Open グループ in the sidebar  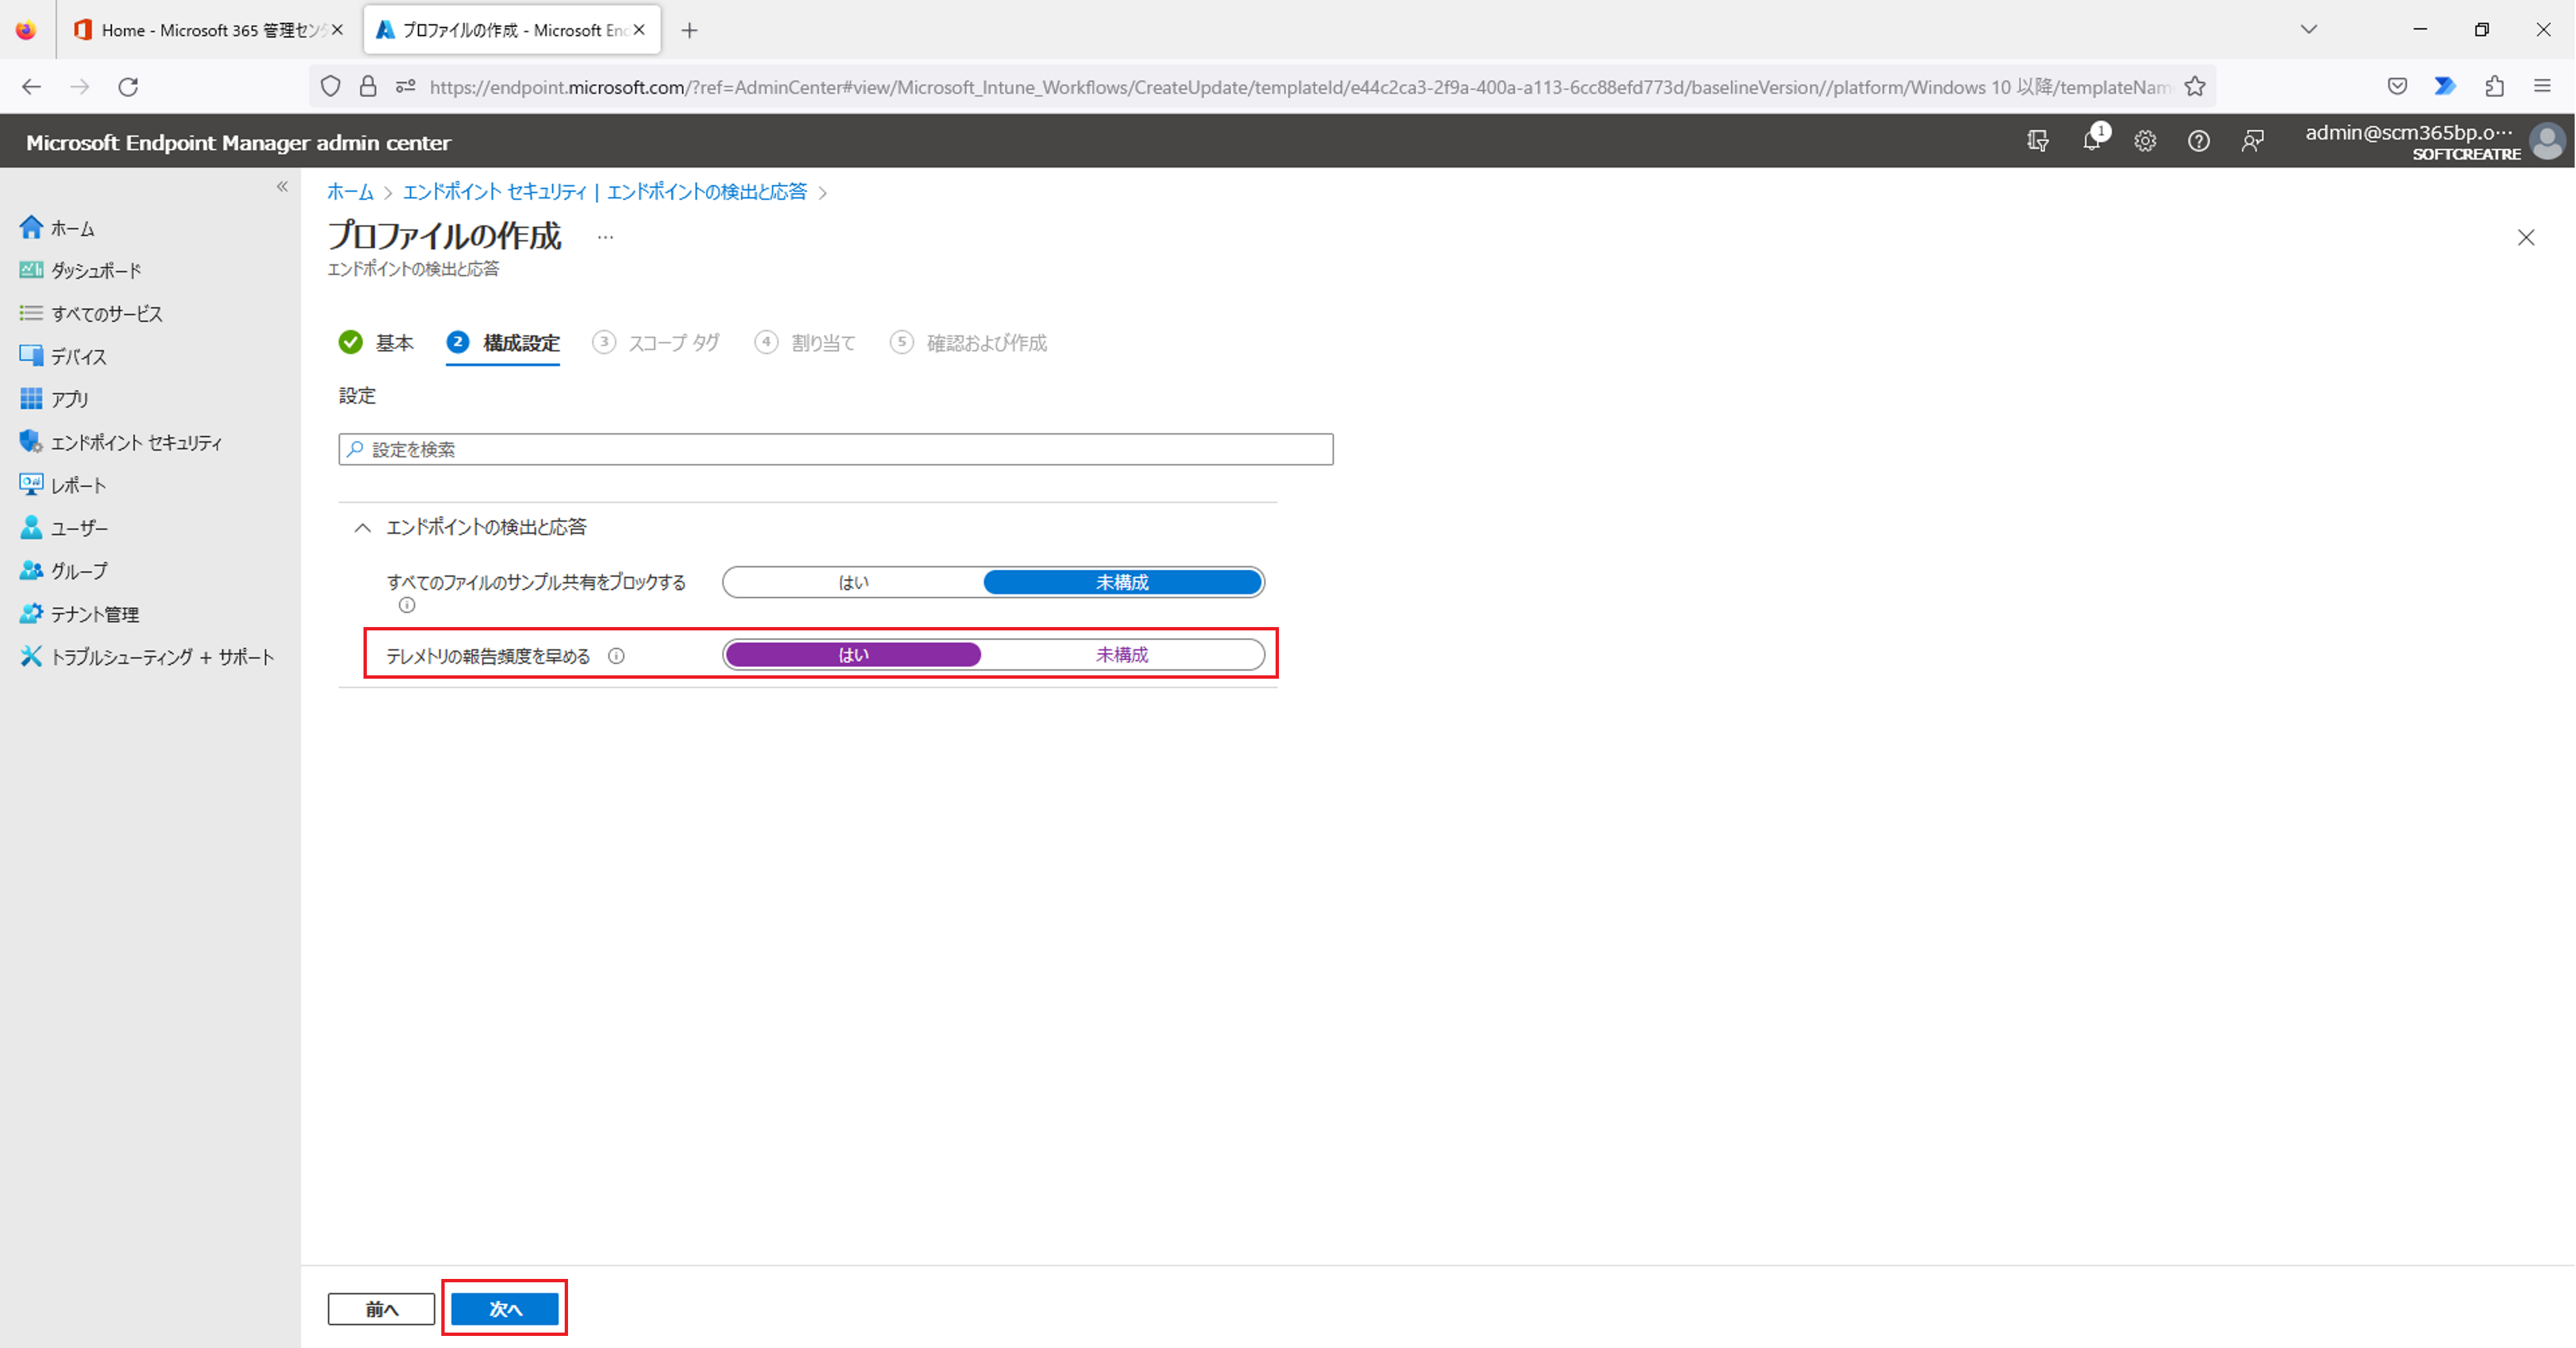(79, 572)
